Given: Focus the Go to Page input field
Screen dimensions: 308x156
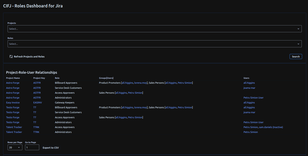Looking at the screenshot, I should (x=32, y=147).
